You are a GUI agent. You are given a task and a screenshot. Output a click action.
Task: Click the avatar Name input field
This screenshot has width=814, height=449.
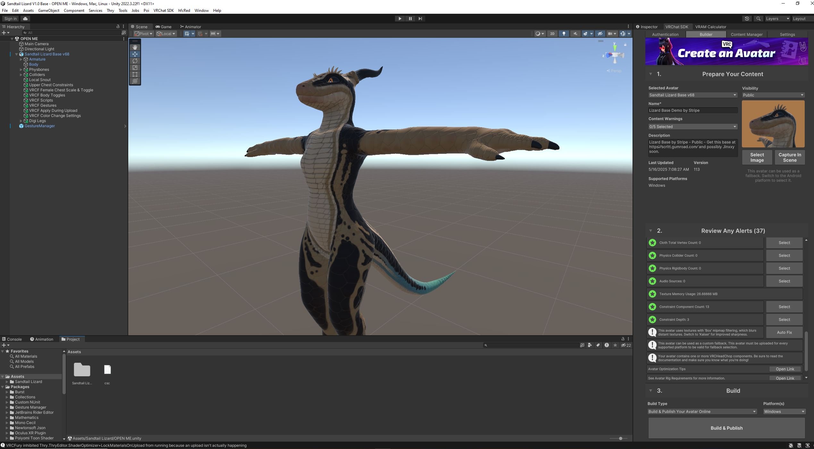click(x=693, y=110)
